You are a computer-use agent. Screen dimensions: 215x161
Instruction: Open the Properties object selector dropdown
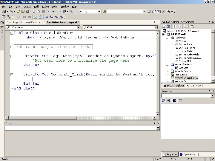click(x=213, y=96)
